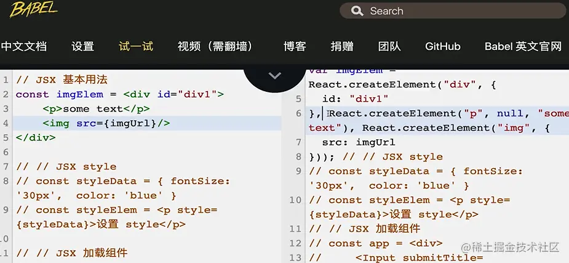
Task: Click the 'id: "div1"' output line
Action: (356, 99)
